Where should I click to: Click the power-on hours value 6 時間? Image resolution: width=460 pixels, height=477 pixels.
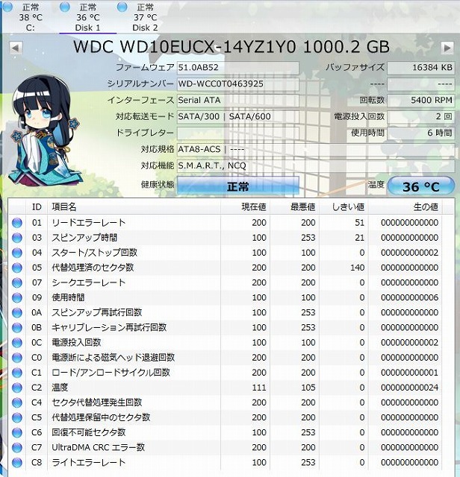click(x=420, y=133)
